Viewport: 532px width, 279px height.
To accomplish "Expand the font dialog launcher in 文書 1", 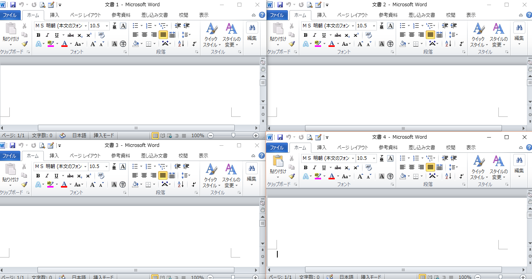I will coord(125,52).
